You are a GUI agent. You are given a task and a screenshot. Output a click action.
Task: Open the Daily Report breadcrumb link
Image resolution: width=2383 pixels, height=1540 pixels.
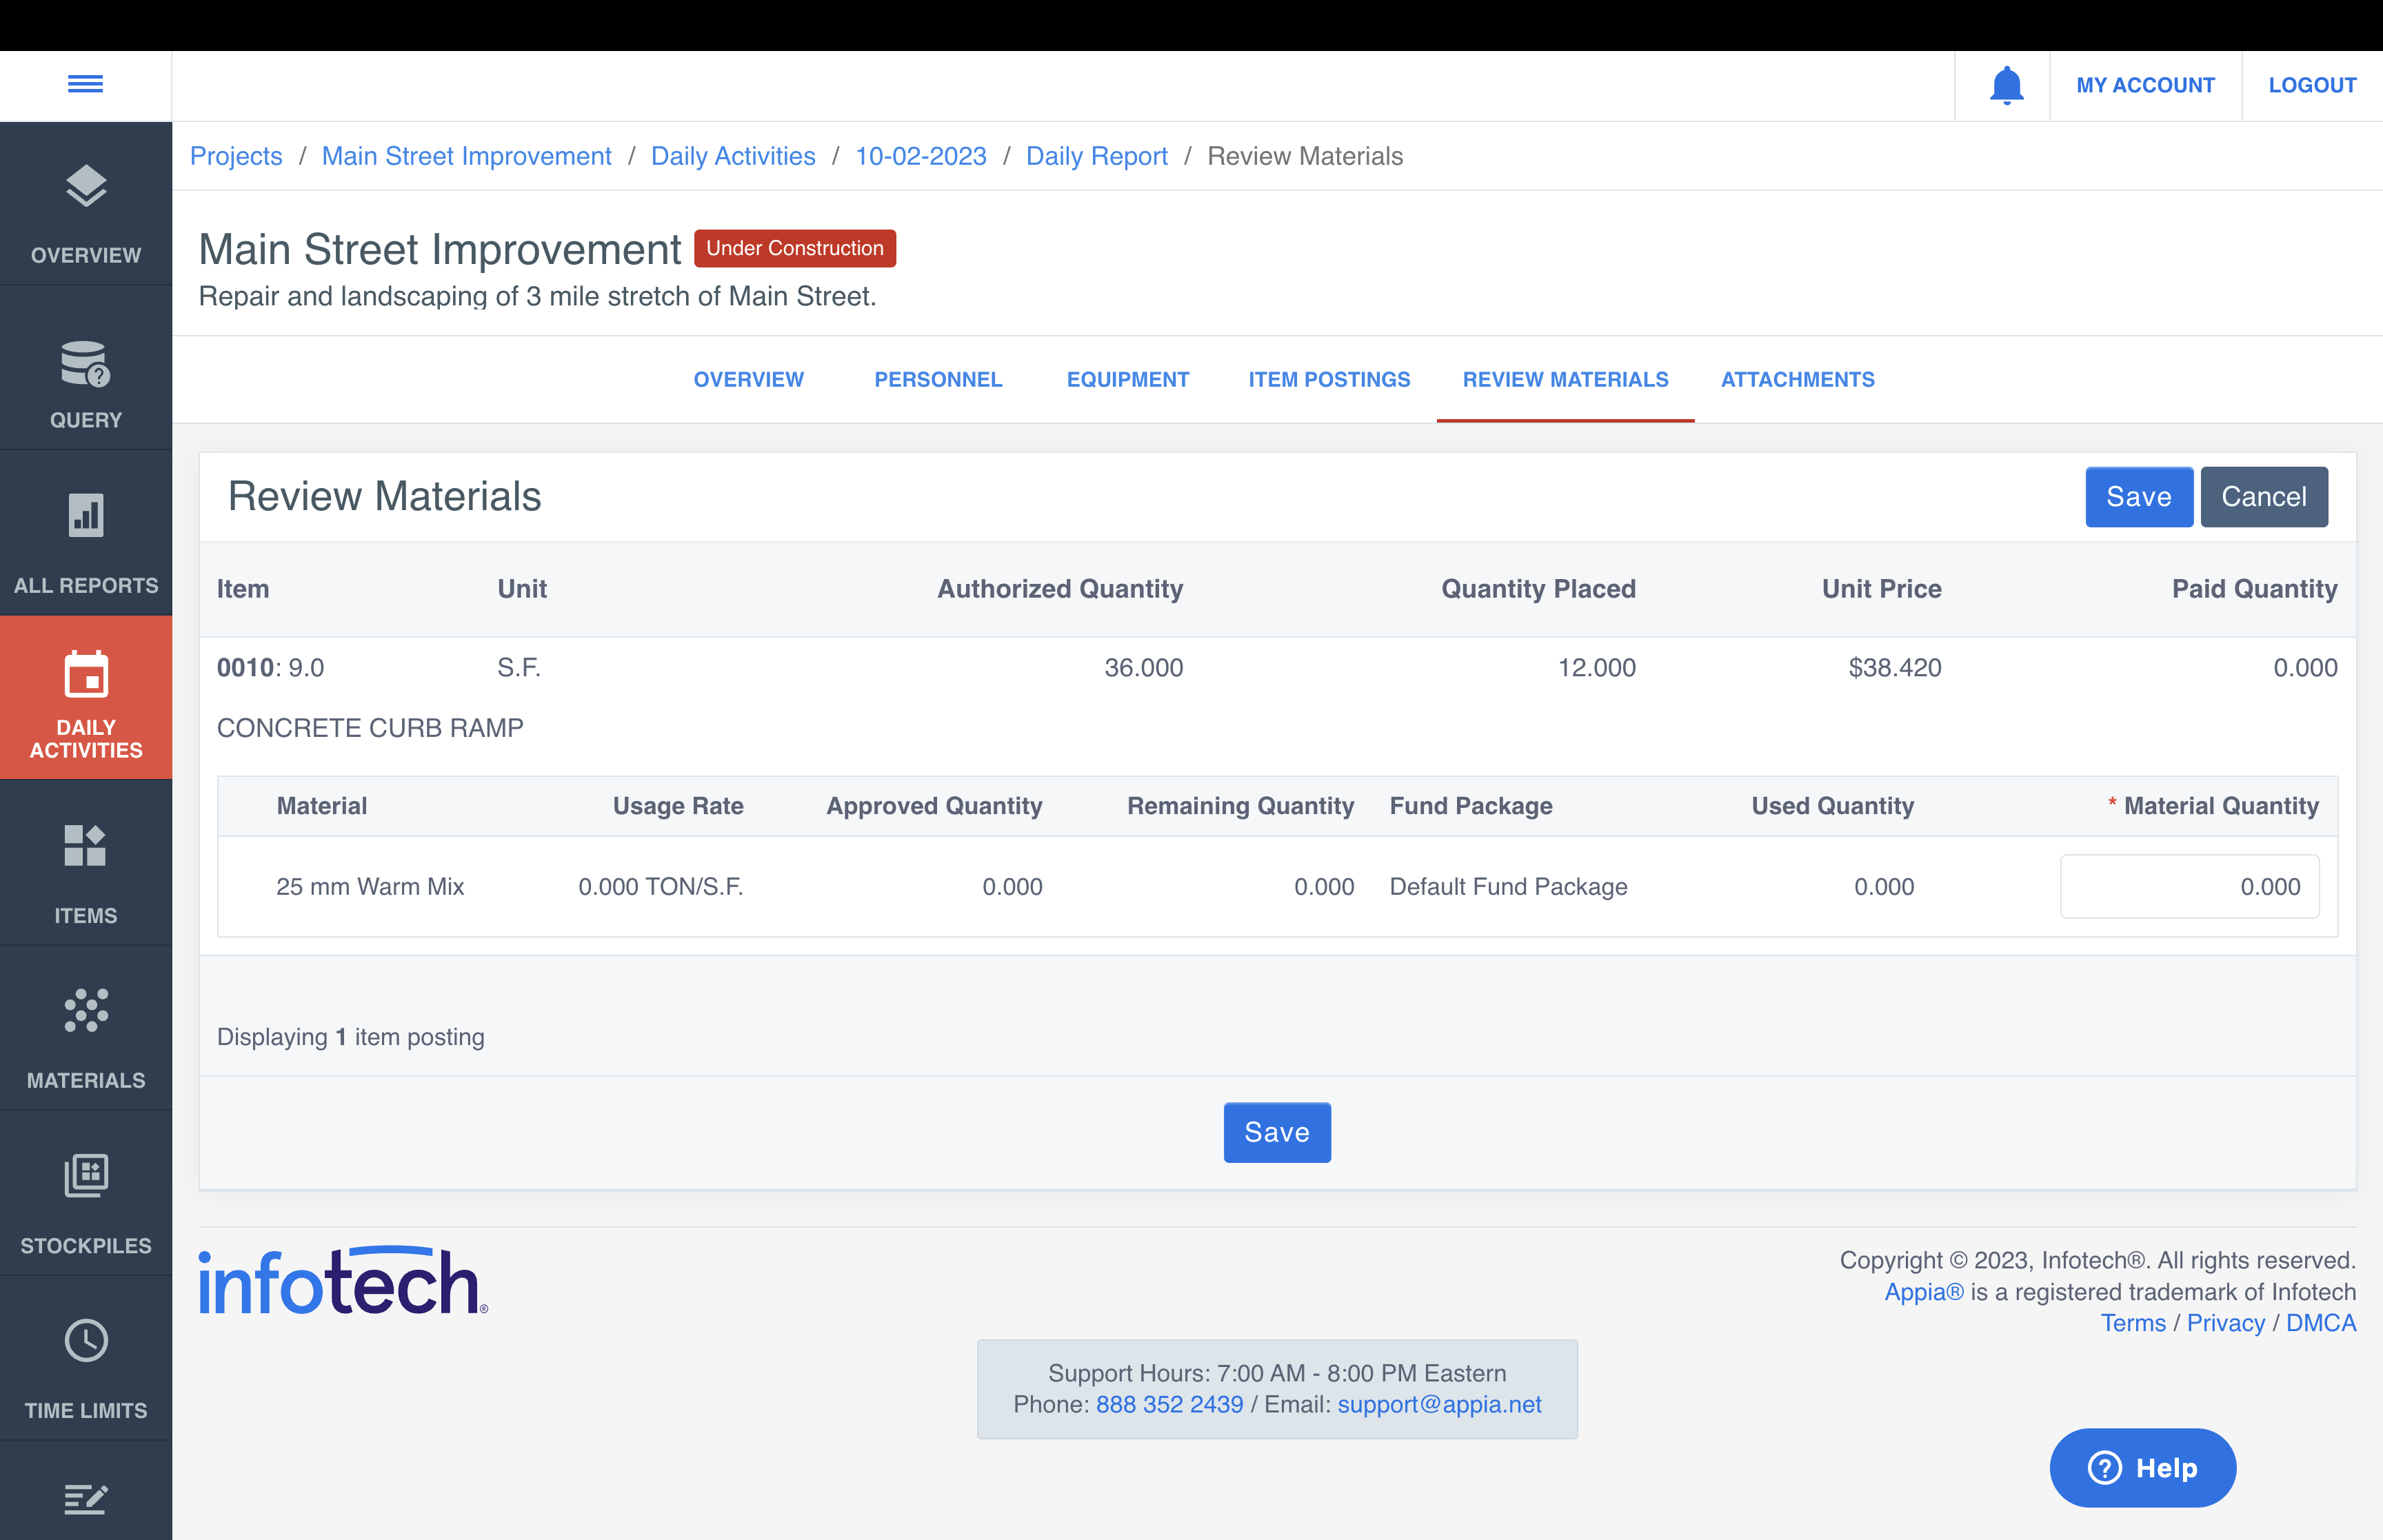(1096, 156)
